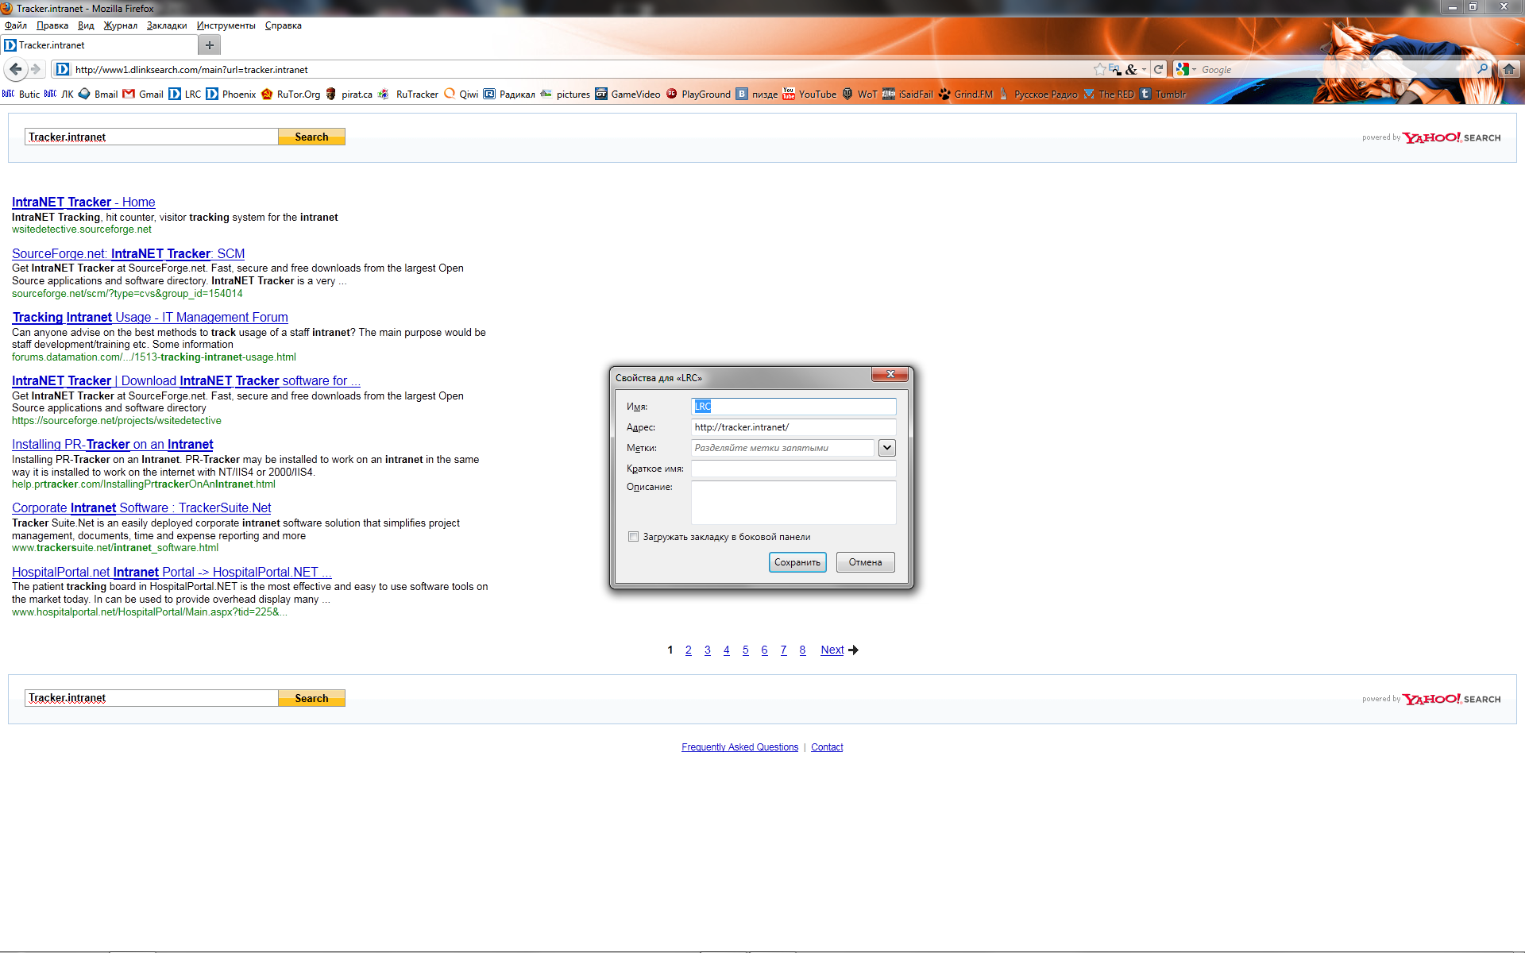Open the Инструменты menu
Image resolution: width=1525 pixels, height=953 pixels.
click(226, 25)
